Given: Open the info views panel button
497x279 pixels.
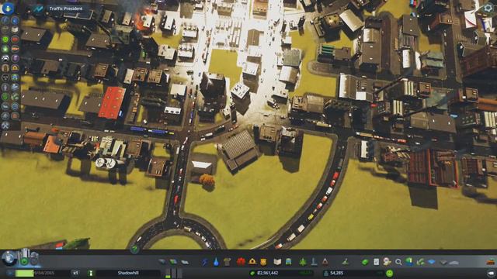Looking at the screenshot, I should (x=7, y=9).
